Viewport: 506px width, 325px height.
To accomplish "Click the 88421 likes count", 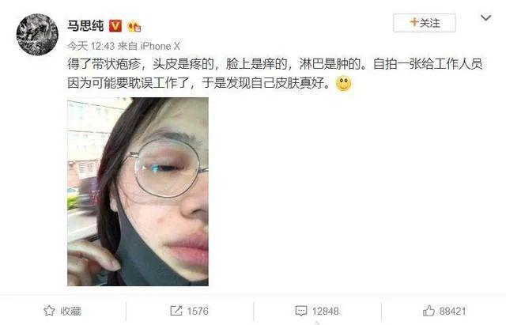I will (453, 311).
